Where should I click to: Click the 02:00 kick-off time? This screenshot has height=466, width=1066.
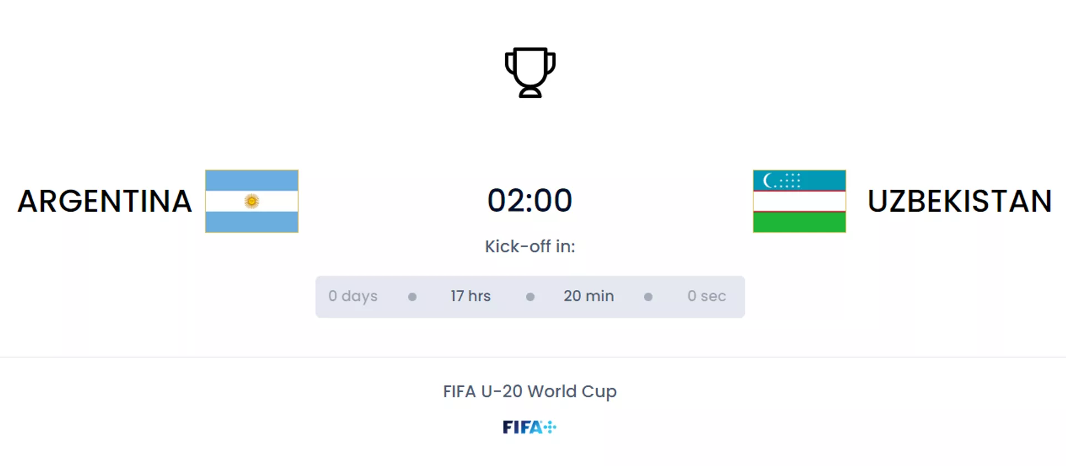[530, 201]
